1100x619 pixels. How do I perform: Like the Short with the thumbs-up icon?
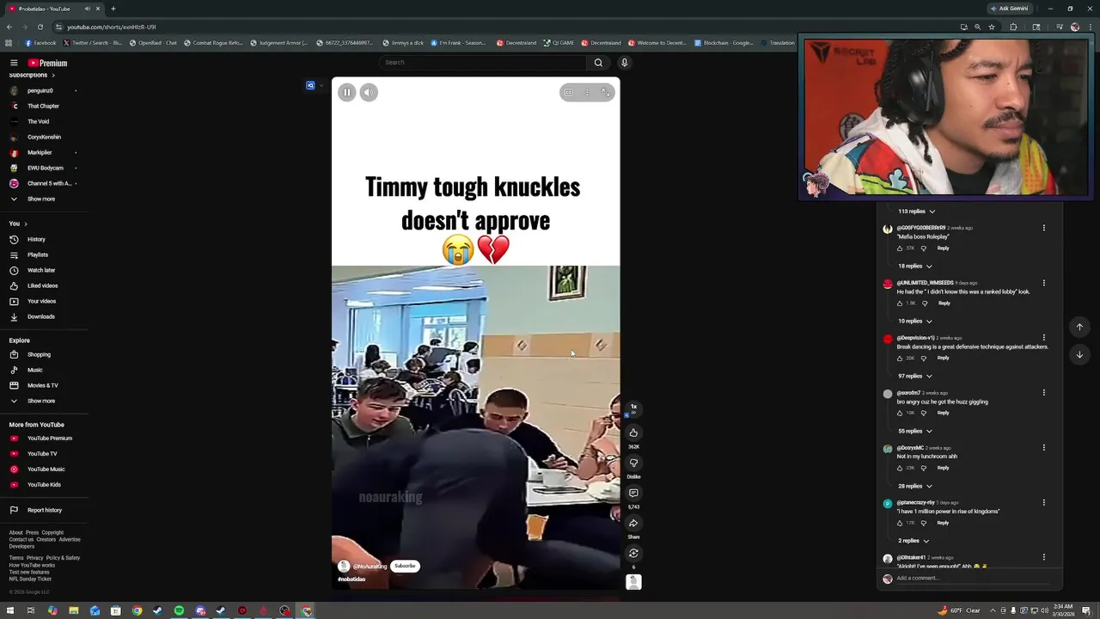[633, 432]
